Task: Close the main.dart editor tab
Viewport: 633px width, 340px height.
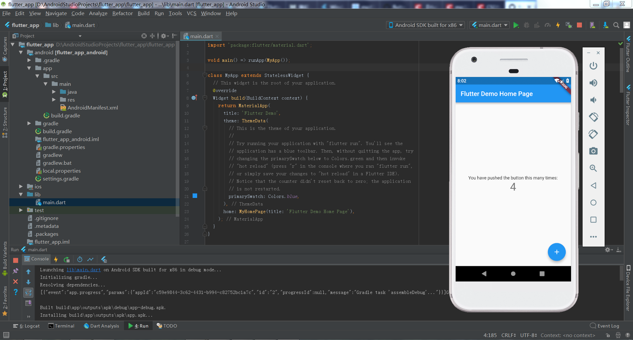Action: click(217, 36)
